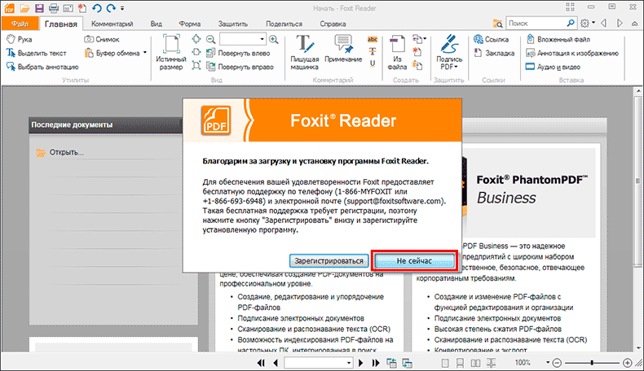Switch to the Поделиться tab
The height and width of the screenshot is (371, 644).
[284, 24]
